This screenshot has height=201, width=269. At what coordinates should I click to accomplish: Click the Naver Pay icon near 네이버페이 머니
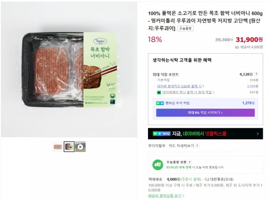click(159, 92)
